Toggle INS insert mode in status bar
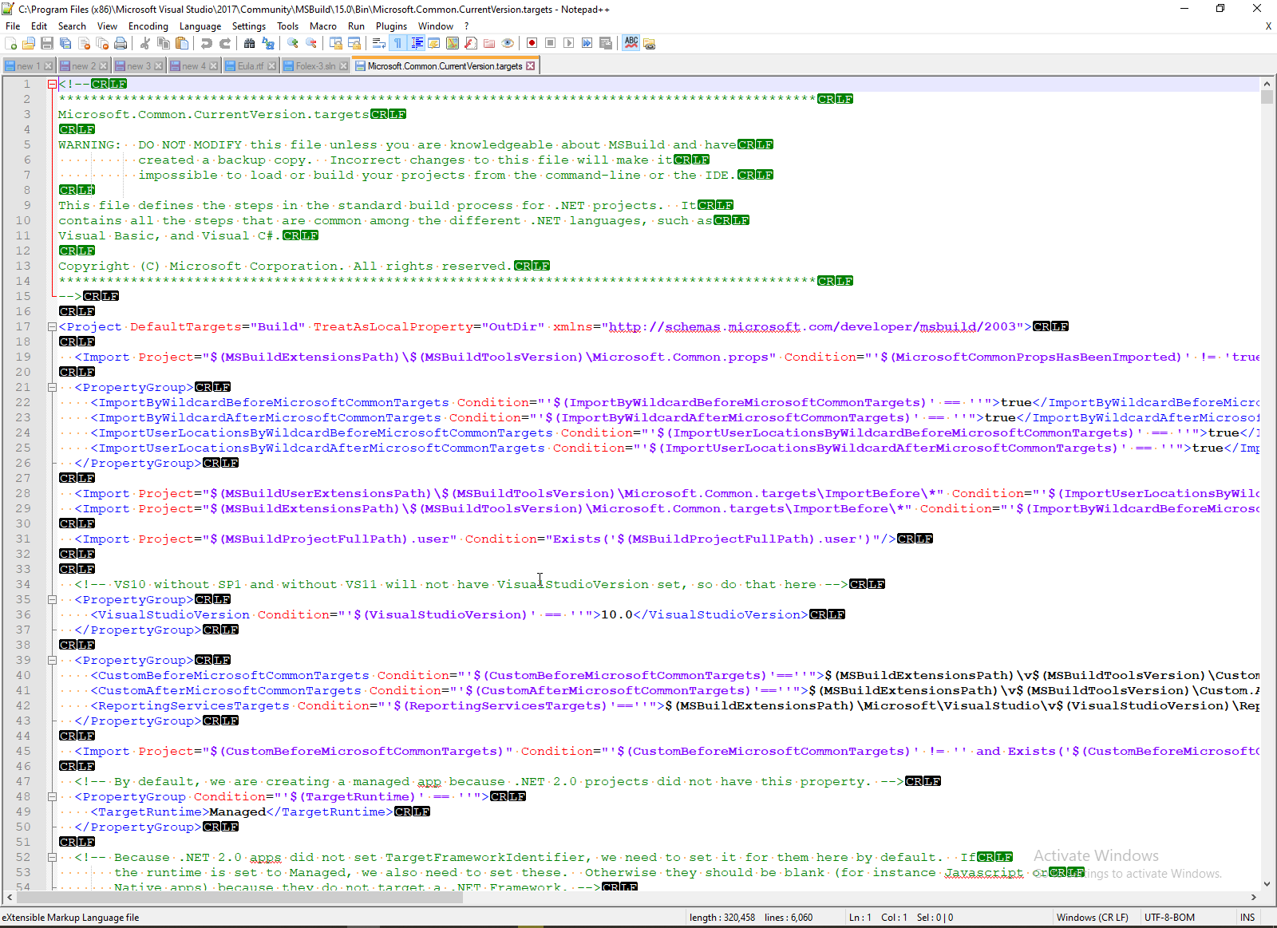Viewport: 1277px width, 928px height. pyautogui.click(x=1247, y=918)
